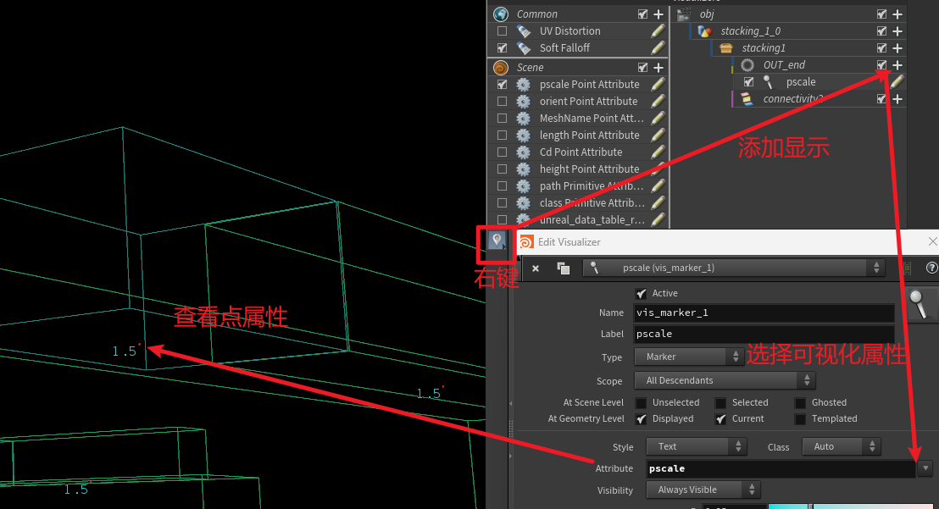Screen dimensions: 939x509
Task: Delete visualizer using the x icon
Action: pyautogui.click(x=536, y=268)
